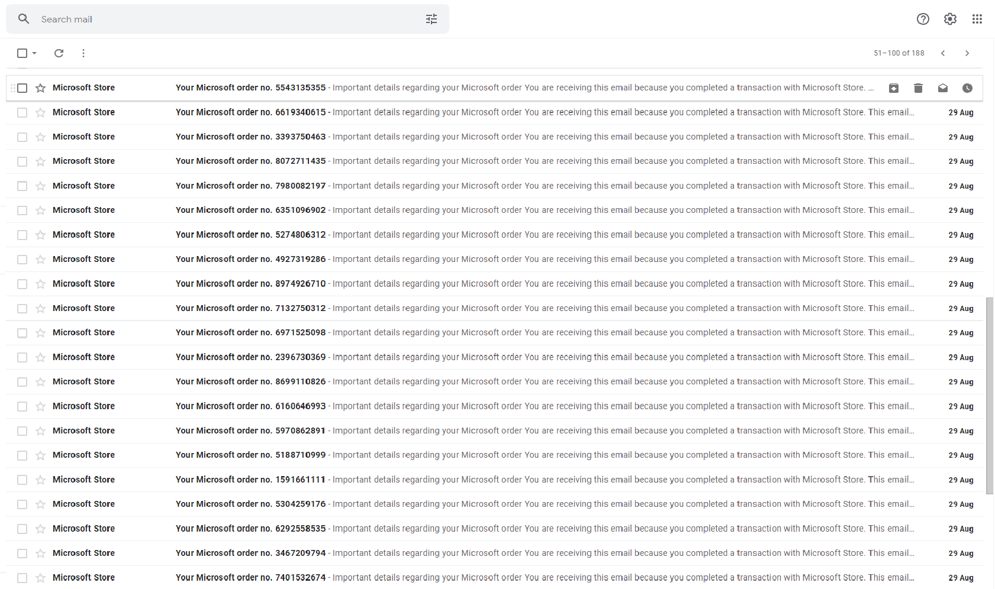Open the order no. 3467209794 email
Viewport: 995px width, 589px height.
(494, 554)
